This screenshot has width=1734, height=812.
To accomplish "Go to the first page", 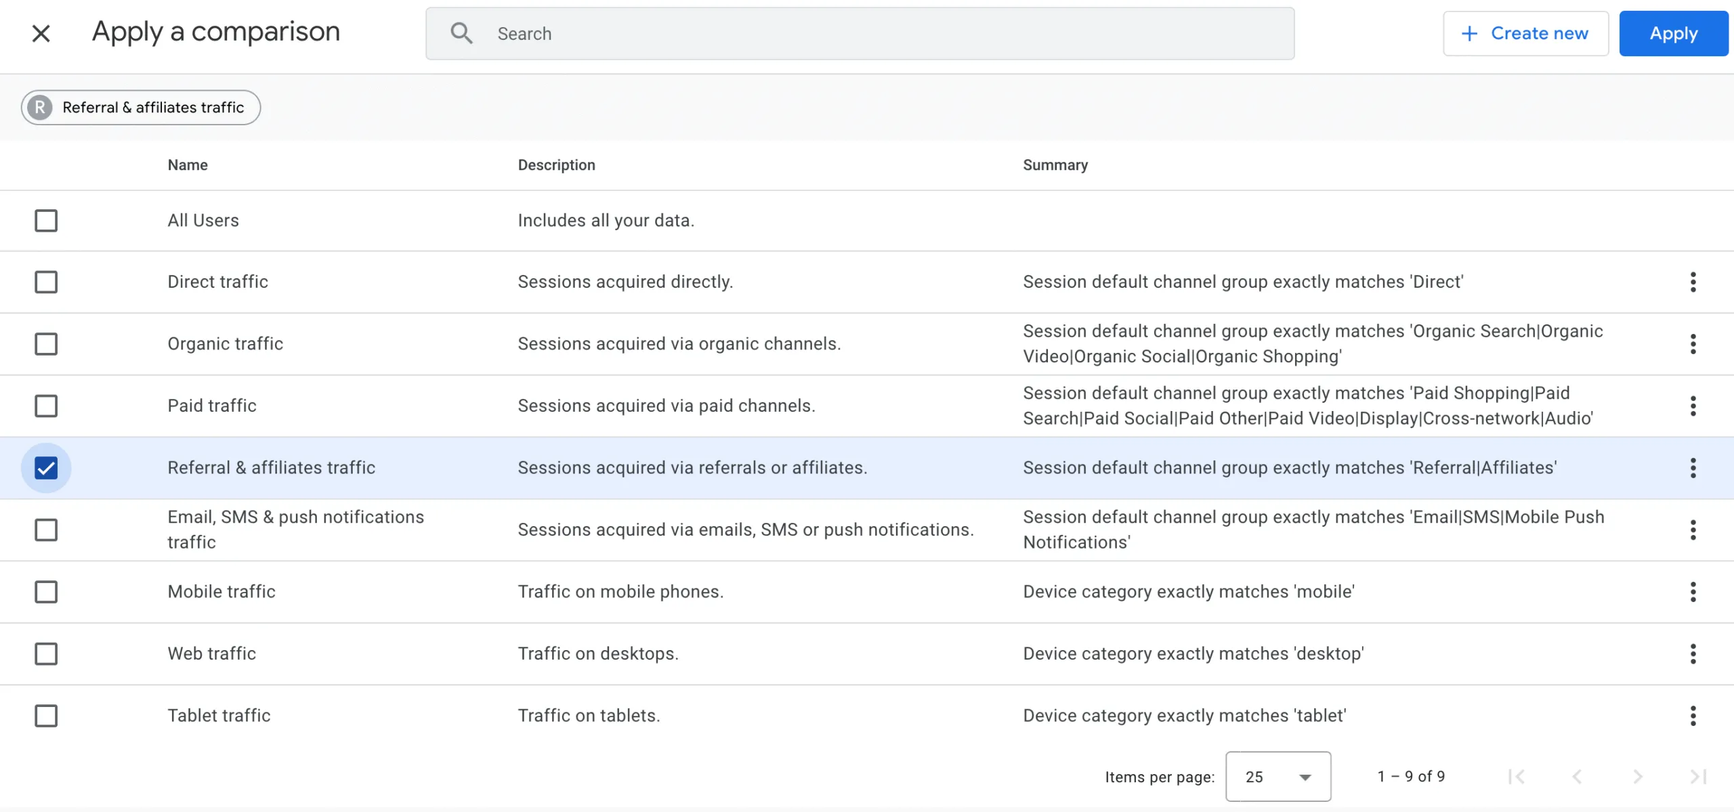I will point(1517,776).
